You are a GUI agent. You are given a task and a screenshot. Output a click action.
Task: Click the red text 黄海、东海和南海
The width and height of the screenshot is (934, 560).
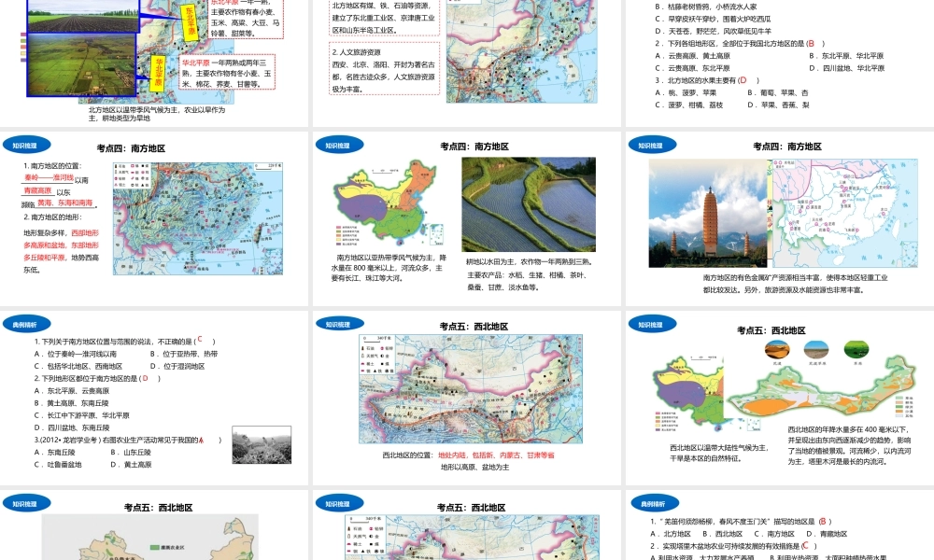(x=65, y=203)
